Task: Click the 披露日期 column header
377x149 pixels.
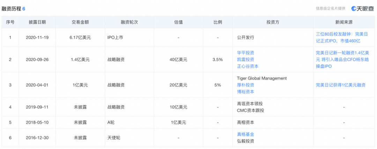Action: pos(37,22)
